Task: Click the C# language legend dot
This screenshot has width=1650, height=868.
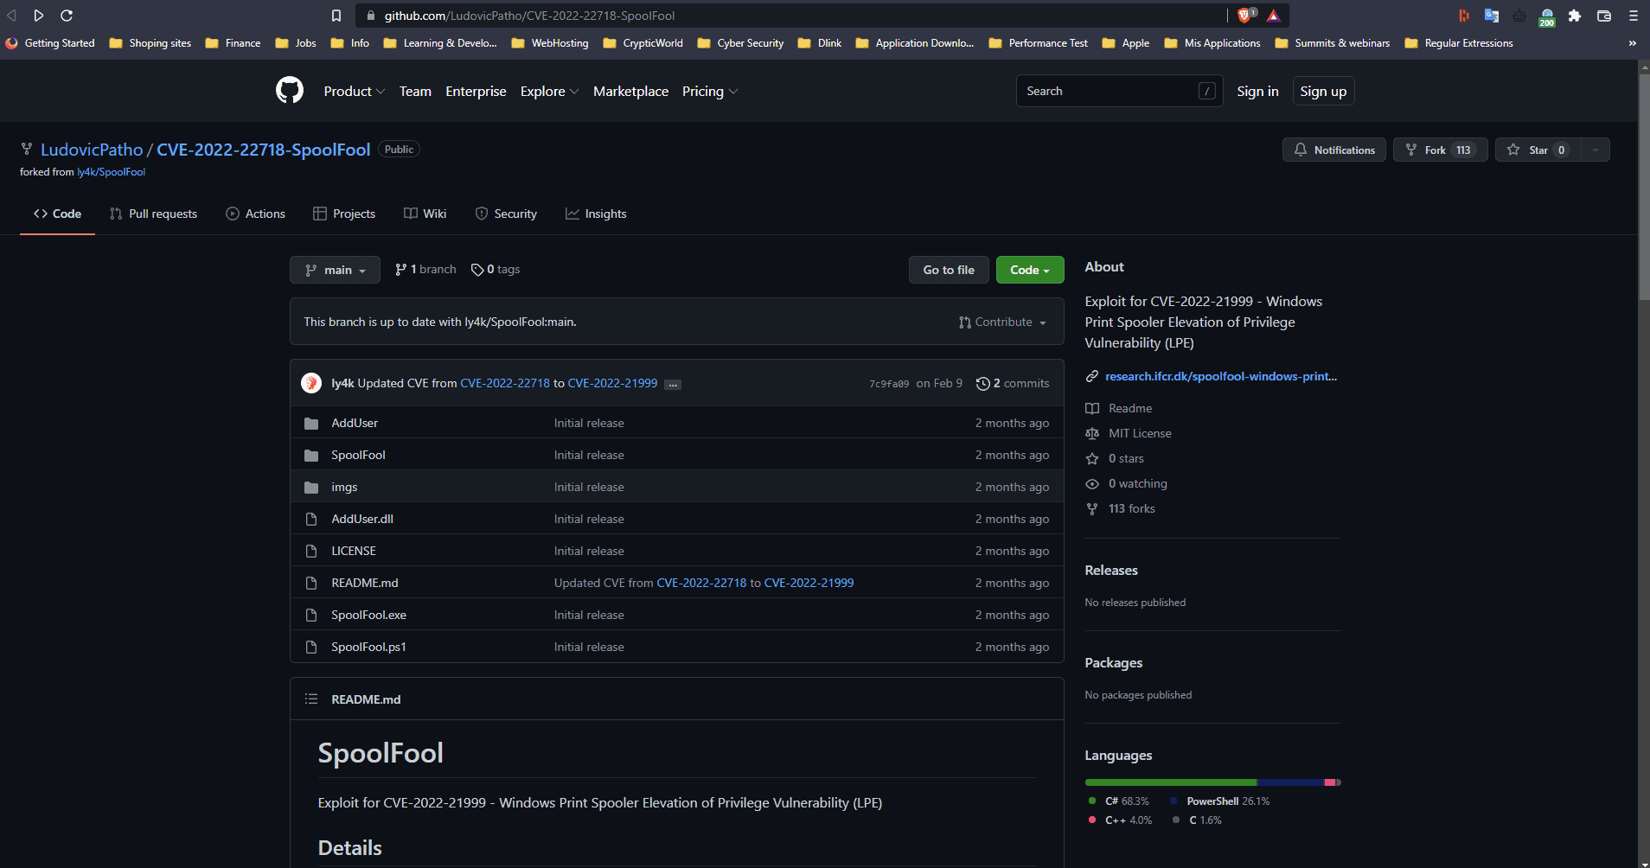Action: point(1092,801)
